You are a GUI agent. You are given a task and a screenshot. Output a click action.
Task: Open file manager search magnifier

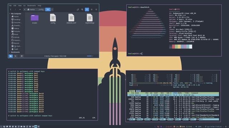click(82, 10)
